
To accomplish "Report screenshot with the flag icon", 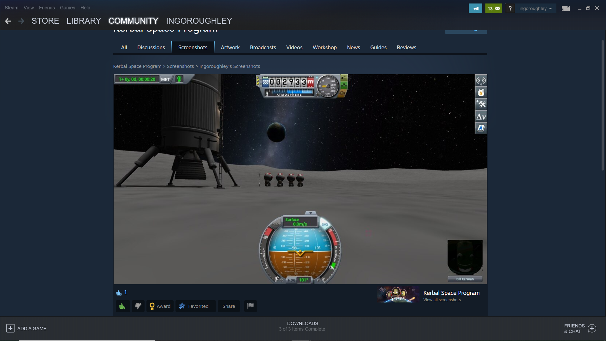I will click(251, 306).
